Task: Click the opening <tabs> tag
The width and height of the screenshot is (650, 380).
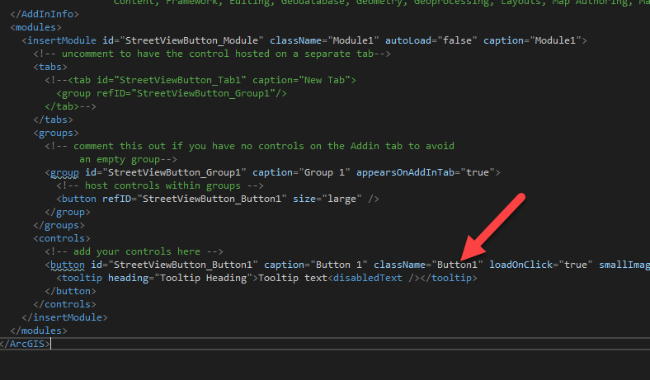Action: coord(50,67)
